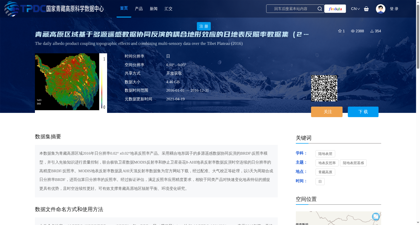Click the date range 2016-01-01 — 2016-12-31
The width and height of the screenshot is (420, 225).
coord(187,90)
